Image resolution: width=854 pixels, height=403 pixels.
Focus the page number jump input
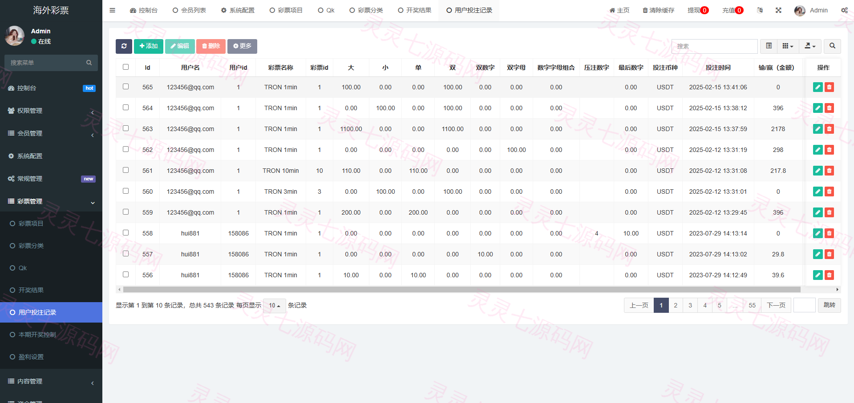pos(804,305)
